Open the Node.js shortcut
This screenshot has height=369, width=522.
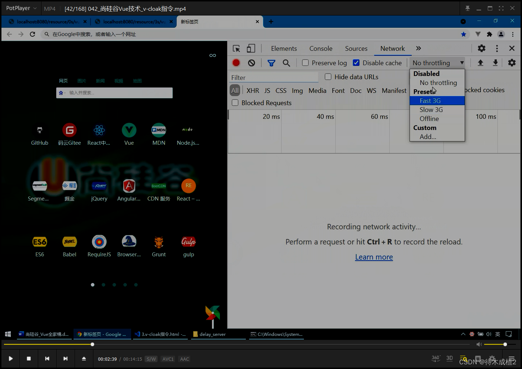point(188,135)
